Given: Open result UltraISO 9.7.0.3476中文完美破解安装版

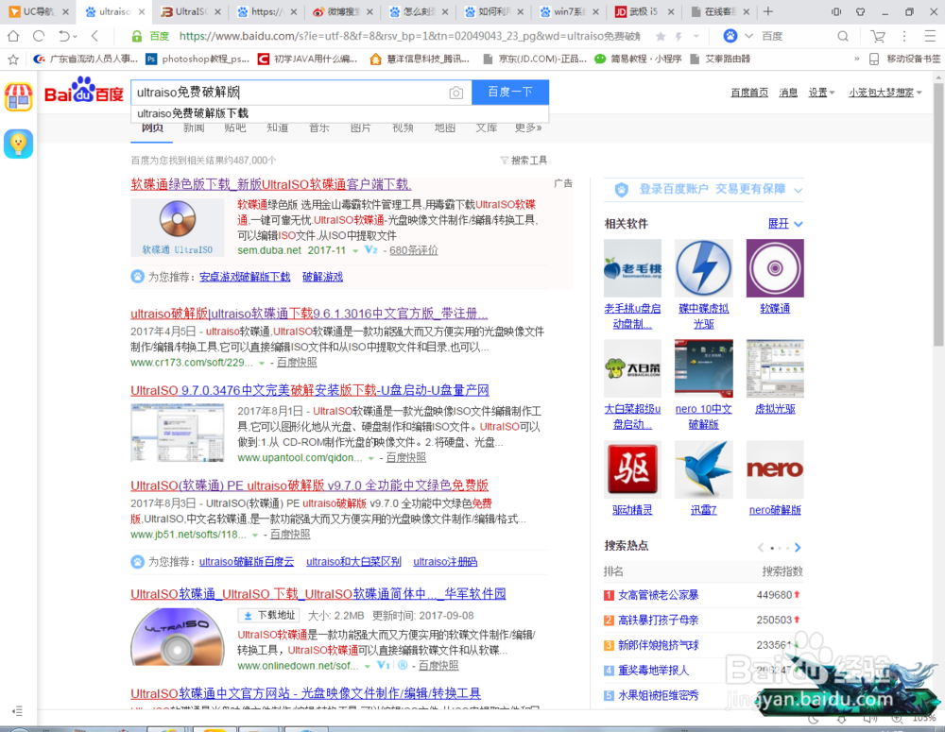Looking at the screenshot, I should 310,390.
